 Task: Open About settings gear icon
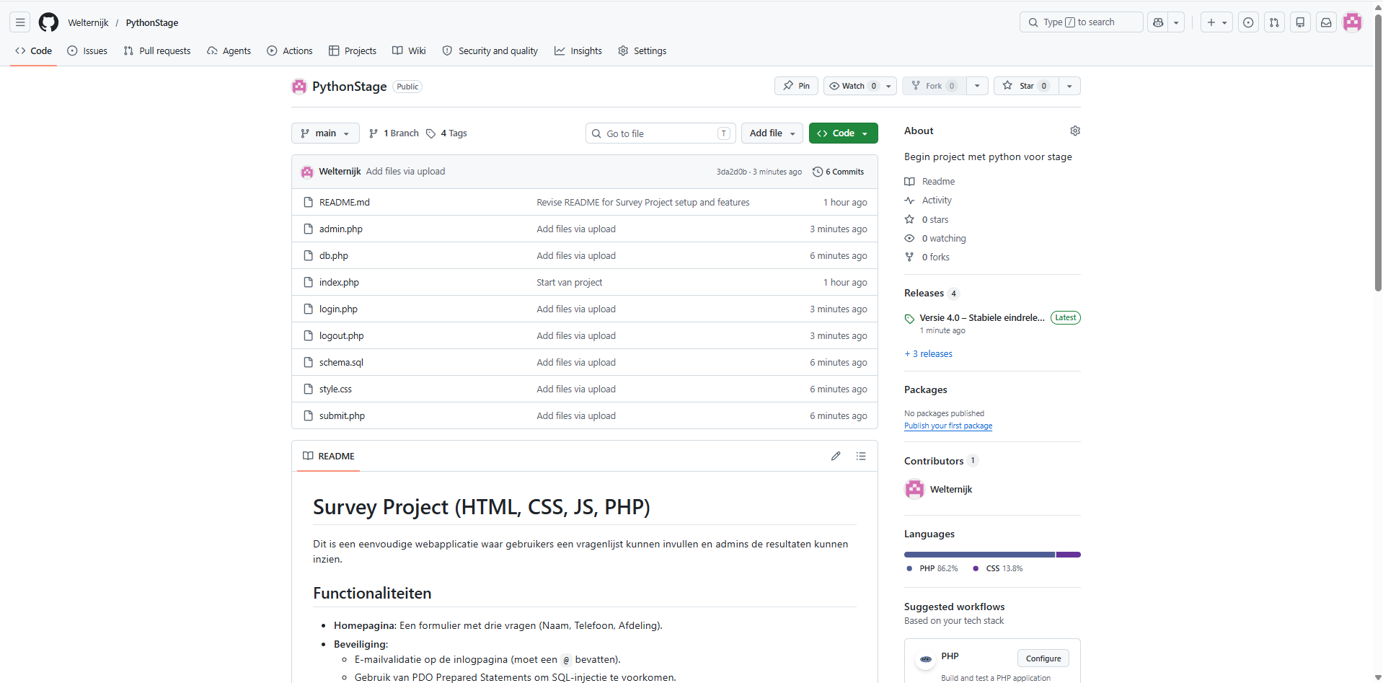tap(1075, 131)
